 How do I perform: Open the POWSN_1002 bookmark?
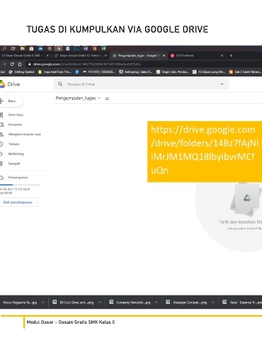pyautogui.click(x=99, y=72)
